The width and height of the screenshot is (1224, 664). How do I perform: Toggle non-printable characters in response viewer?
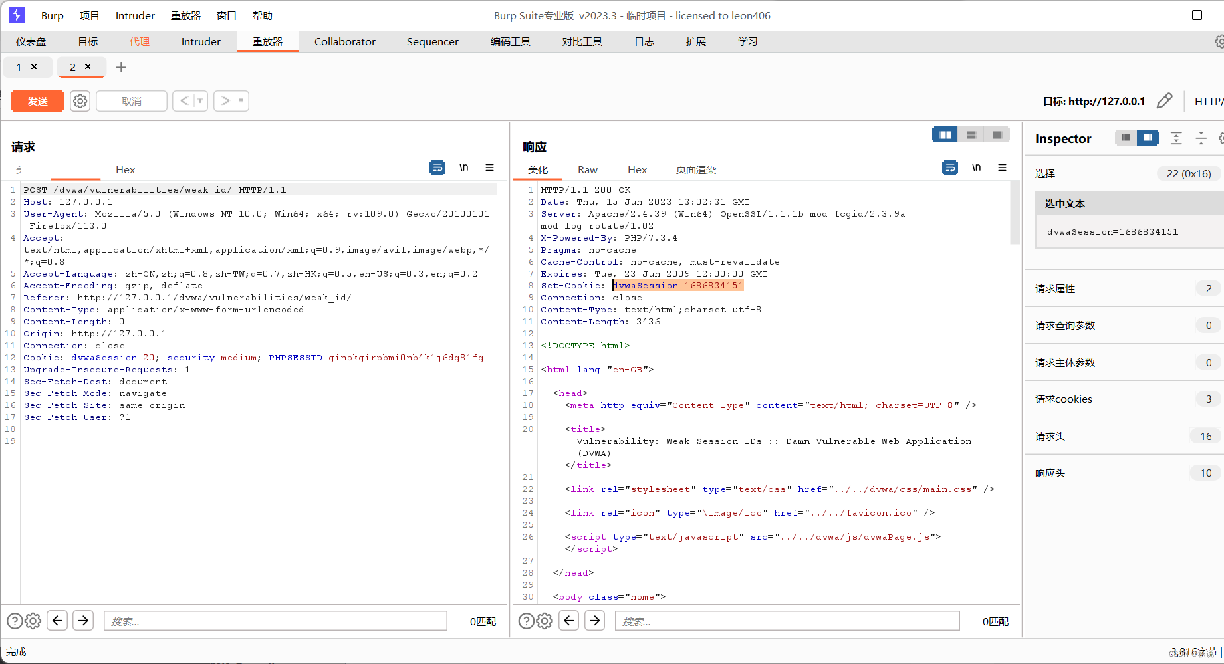click(976, 167)
